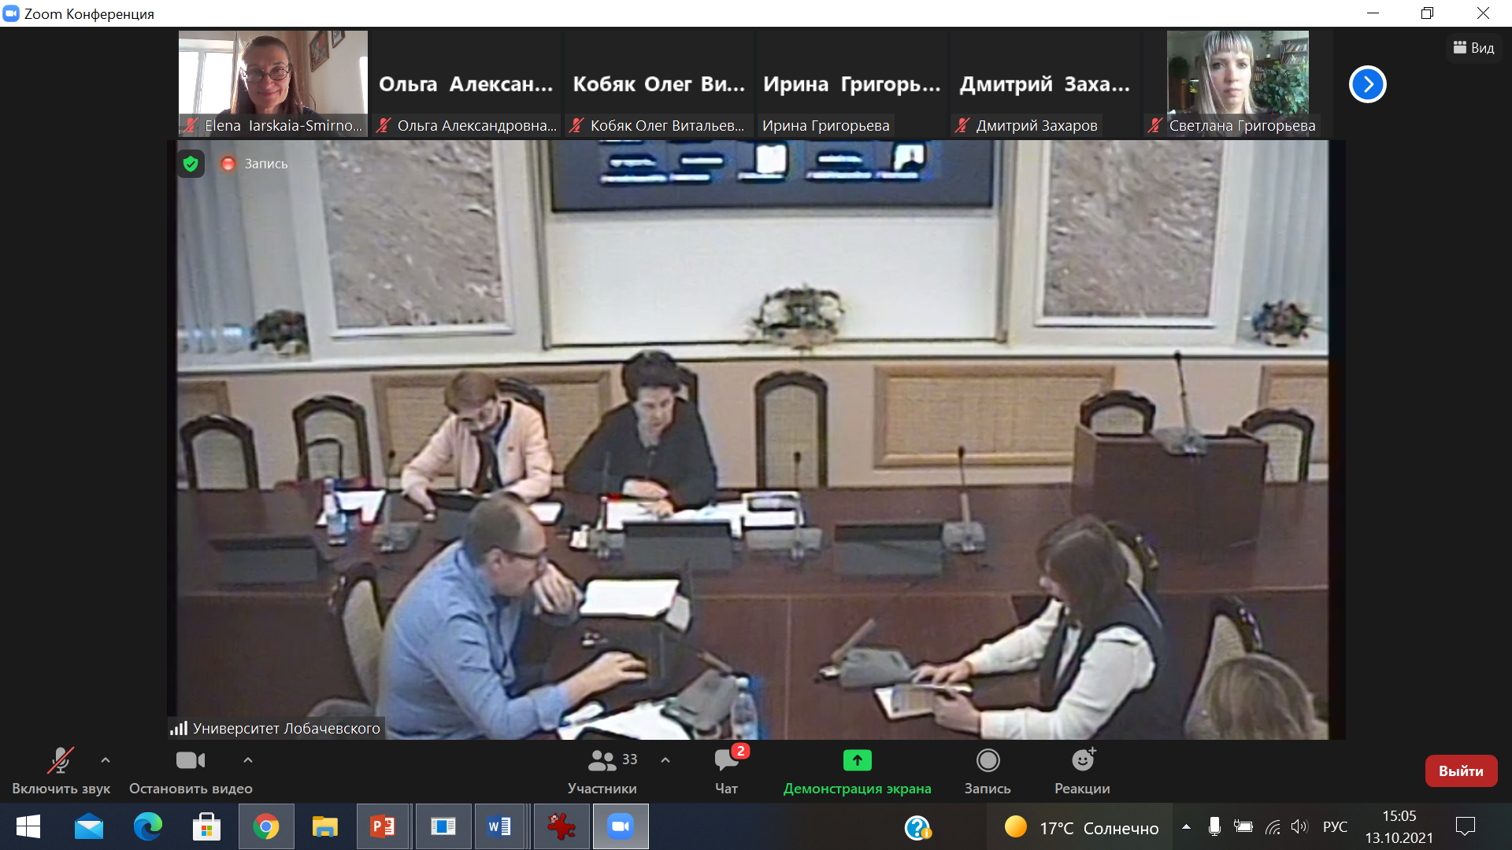The height and width of the screenshot is (850, 1512).
Task: Open Вид view layout menu
Action: (x=1473, y=48)
